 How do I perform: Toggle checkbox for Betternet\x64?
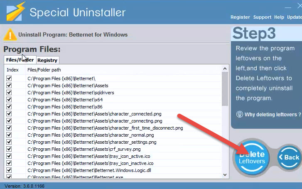9,99
